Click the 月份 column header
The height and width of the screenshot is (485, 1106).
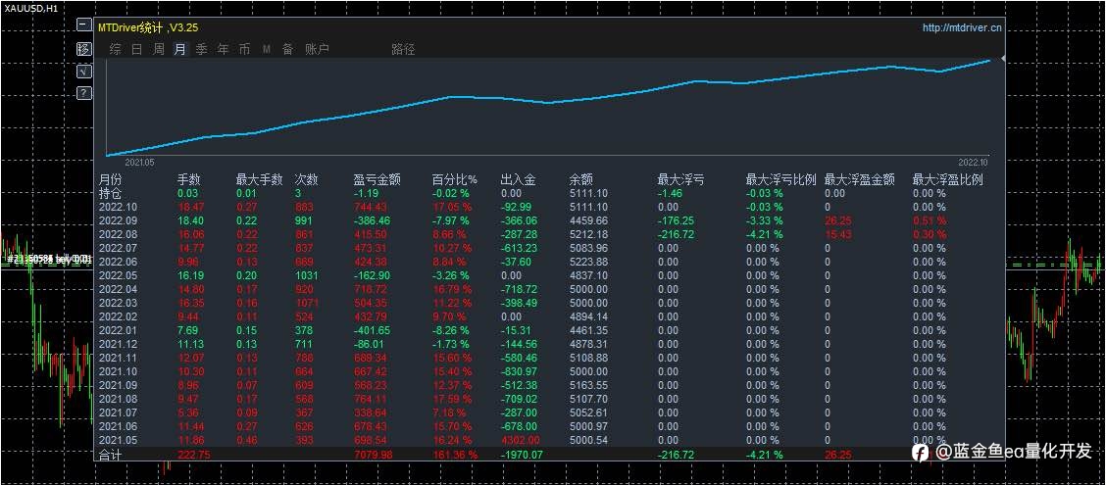pyautogui.click(x=111, y=179)
